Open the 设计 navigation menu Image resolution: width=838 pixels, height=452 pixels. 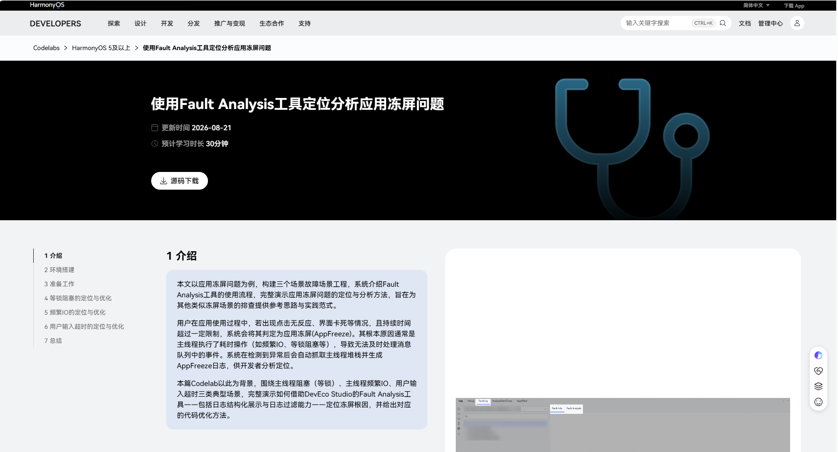tap(141, 23)
